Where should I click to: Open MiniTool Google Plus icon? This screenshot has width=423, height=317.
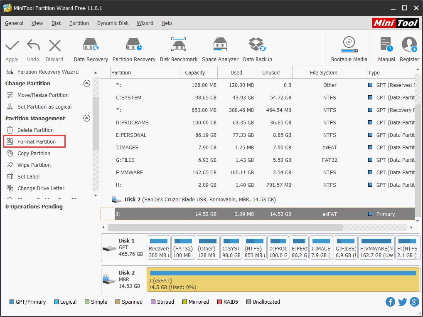pyautogui.click(x=414, y=302)
